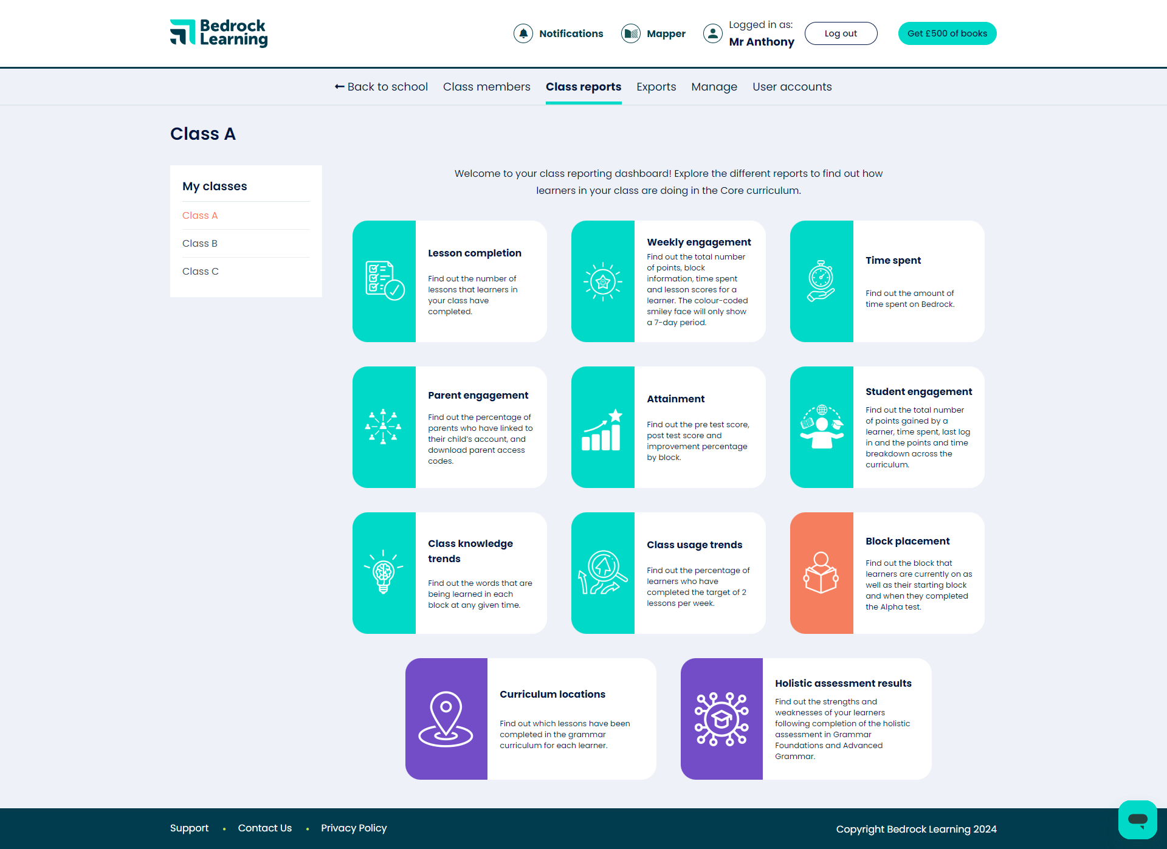The height and width of the screenshot is (849, 1167).
Task: Click the Mapper book icon
Action: (x=631, y=33)
